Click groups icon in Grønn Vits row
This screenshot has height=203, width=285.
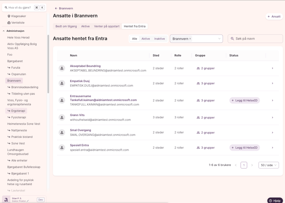click(198, 117)
